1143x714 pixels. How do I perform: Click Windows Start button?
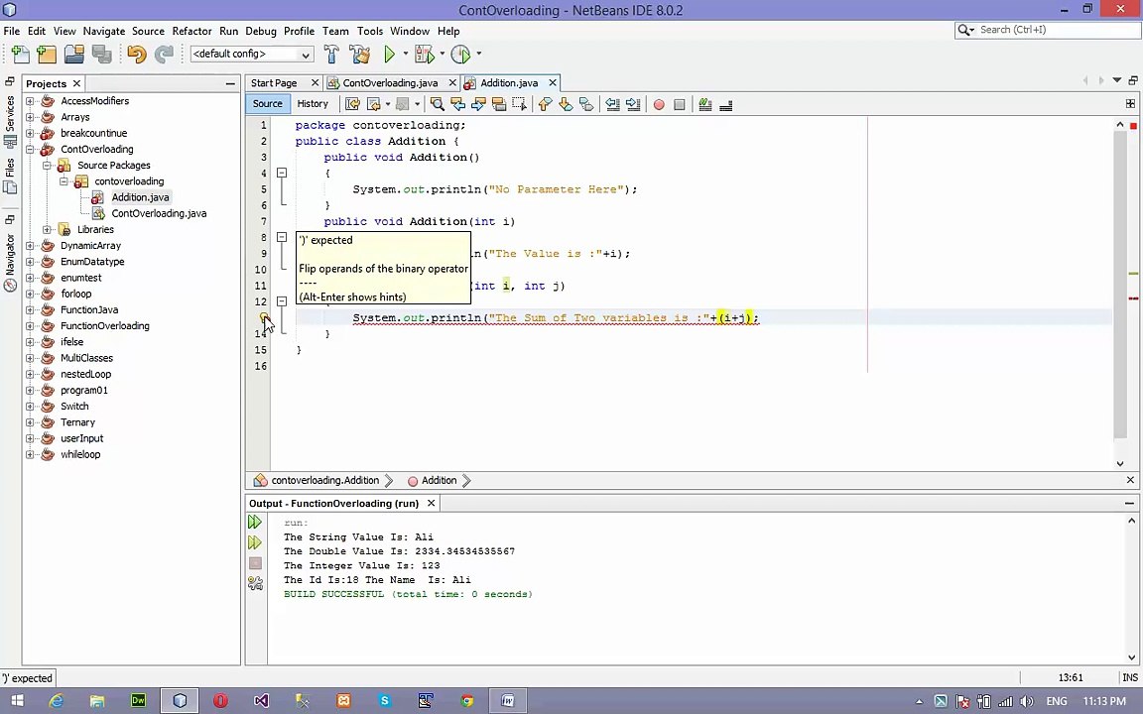pyautogui.click(x=18, y=701)
